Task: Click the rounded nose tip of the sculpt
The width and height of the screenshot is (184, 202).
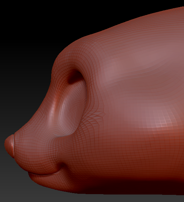Action: pos(9,146)
